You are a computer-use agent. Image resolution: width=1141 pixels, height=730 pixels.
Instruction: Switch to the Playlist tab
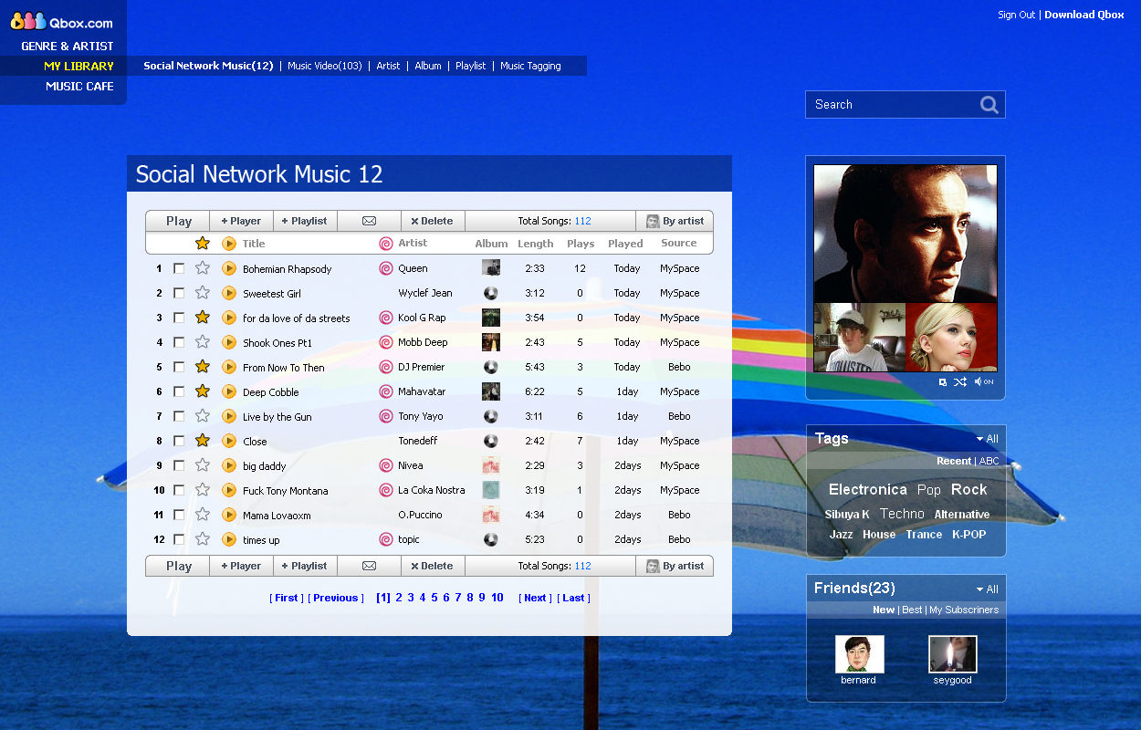471,66
